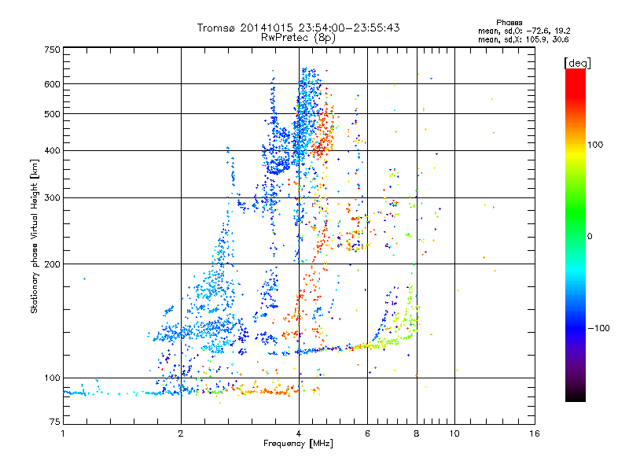Click the '[deg]' colorbar unit label
The image size is (629, 472).
pos(577,63)
